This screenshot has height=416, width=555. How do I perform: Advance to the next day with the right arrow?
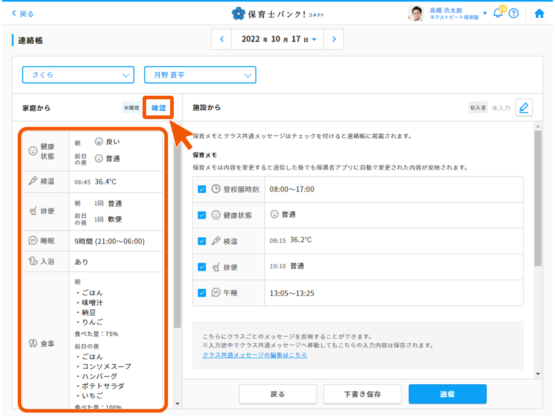tap(333, 39)
